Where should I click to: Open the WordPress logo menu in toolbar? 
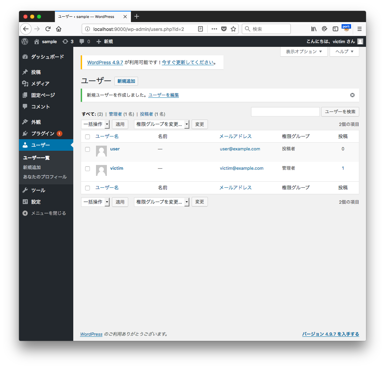pos(25,41)
